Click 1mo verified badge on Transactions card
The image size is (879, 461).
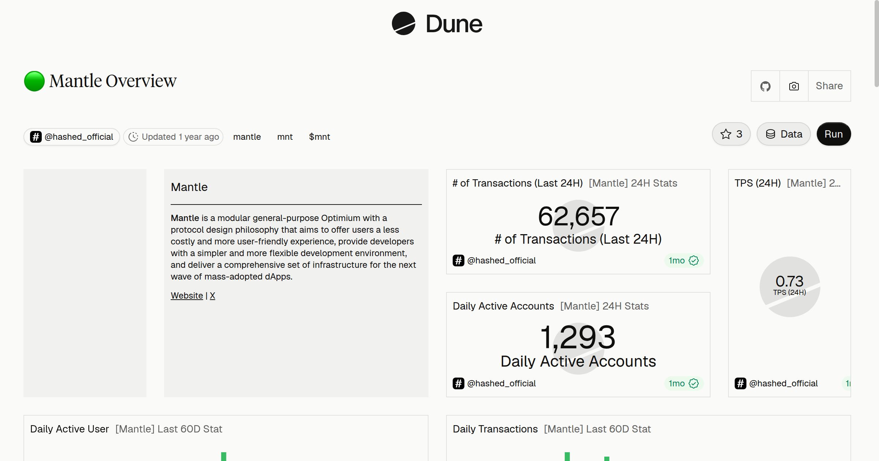pos(683,261)
